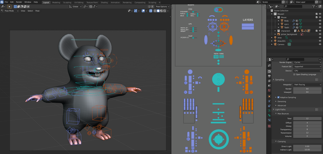Switch to the Sculpting workspace tab
323x154 pixels.
(67, 3)
